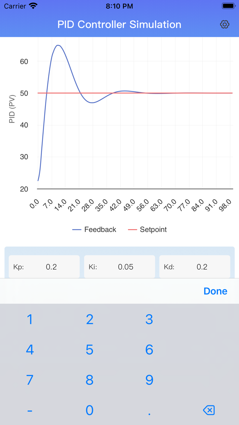Tap the minus sign key
Image resolution: width=239 pixels, height=425 pixels.
[x=30, y=410]
